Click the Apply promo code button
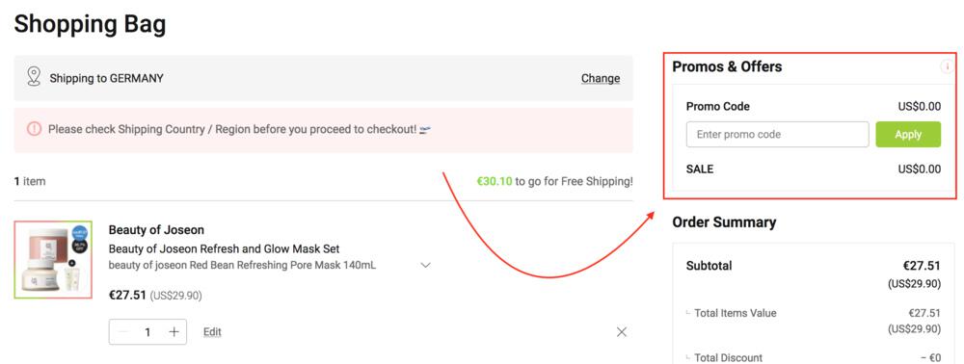Screen dimensions: 964x364 tap(908, 135)
